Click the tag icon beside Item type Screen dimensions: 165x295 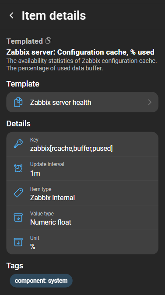18,193
